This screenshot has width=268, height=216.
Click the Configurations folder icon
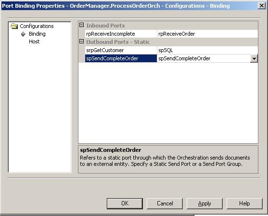pyautogui.click(x=14, y=26)
